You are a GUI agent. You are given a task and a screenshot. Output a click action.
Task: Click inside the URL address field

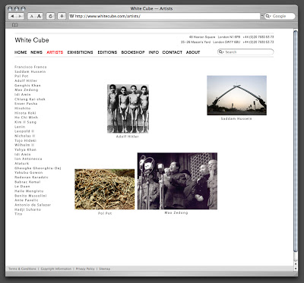[165, 16]
